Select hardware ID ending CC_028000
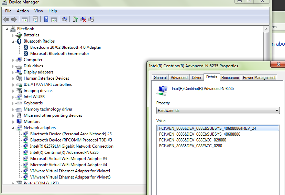 point(193,140)
